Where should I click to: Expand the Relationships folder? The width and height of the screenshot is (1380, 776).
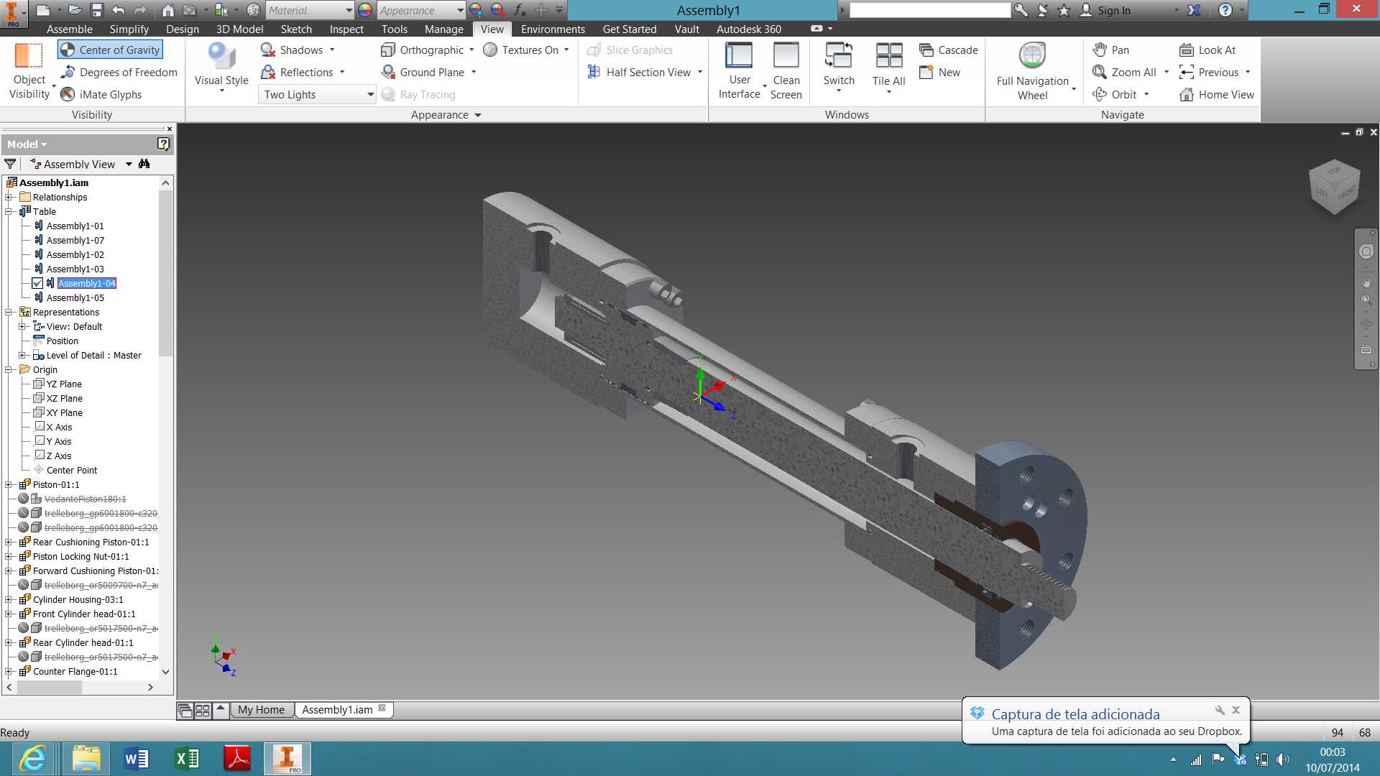click(9, 197)
